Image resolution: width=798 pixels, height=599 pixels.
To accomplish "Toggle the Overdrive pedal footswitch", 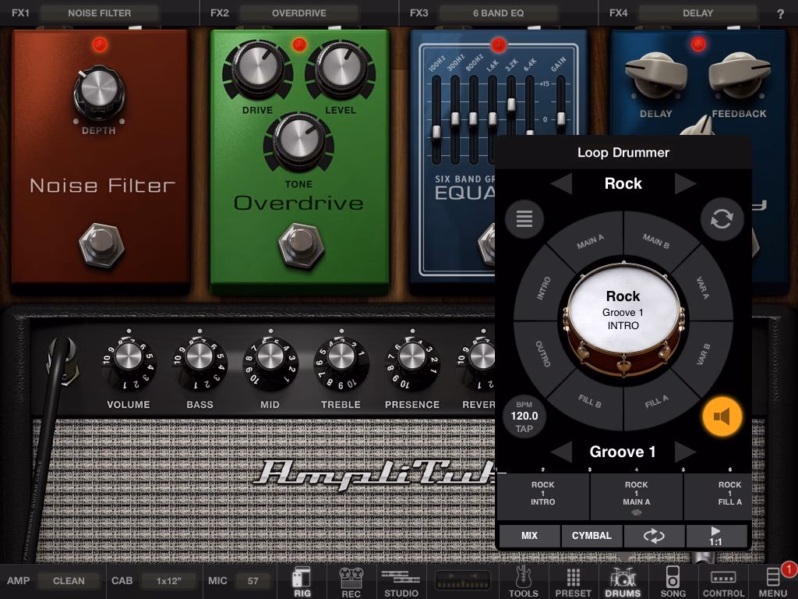I will click(x=301, y=246).
